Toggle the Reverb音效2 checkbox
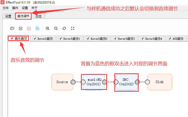 point(88,38)
